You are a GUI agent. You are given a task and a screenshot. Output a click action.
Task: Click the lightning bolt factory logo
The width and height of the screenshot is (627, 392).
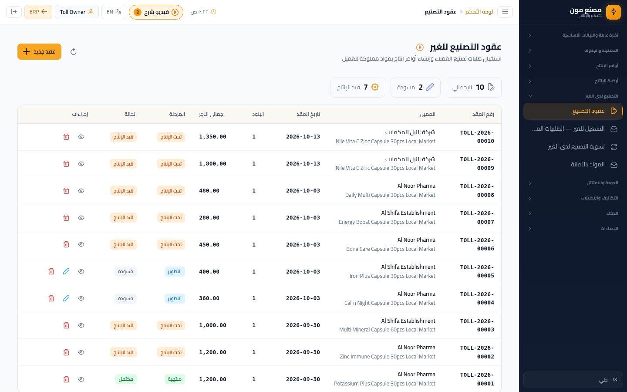click(x=614, y=12)
